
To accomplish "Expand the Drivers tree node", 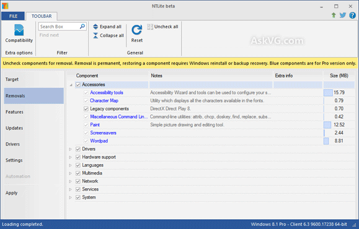I will click(71, 149).
